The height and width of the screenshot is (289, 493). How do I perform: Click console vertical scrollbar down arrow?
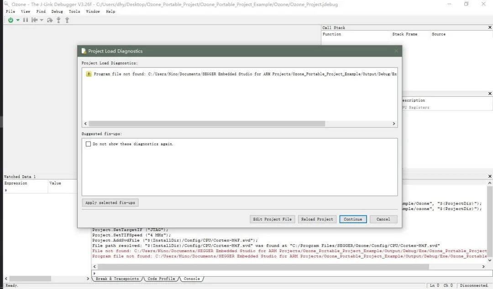tap(489, 260)
